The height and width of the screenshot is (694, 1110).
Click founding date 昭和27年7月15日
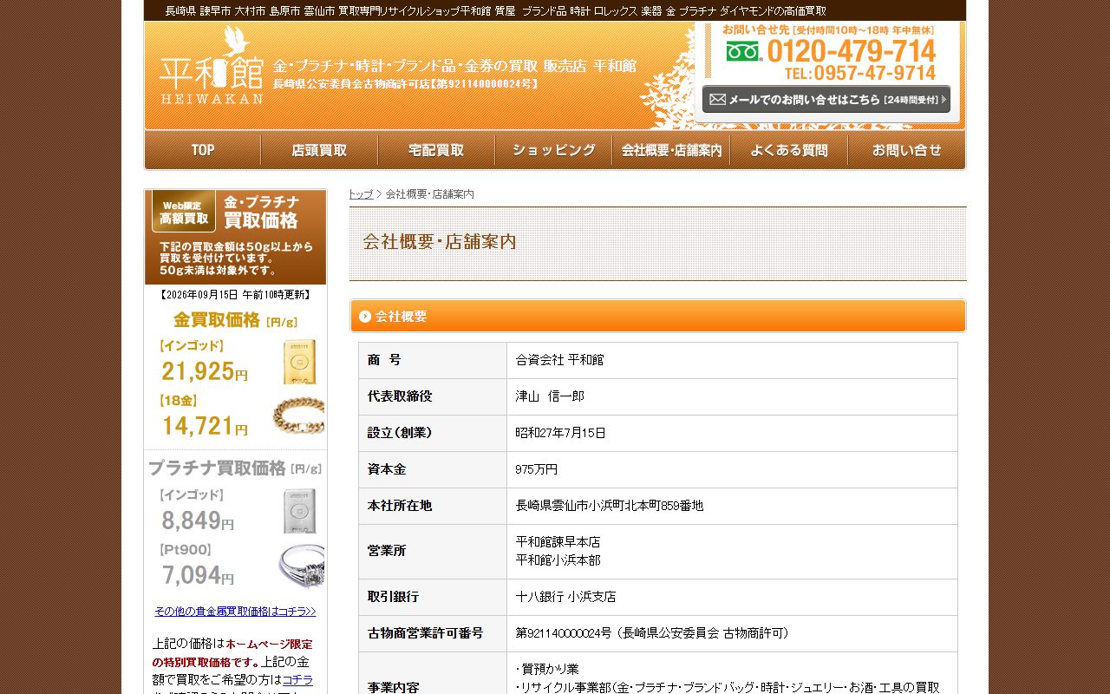click(561, 433)
